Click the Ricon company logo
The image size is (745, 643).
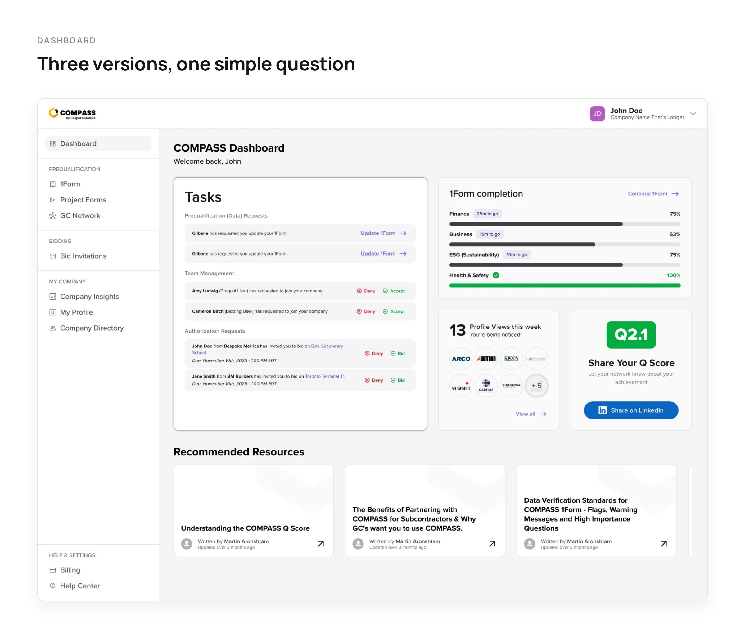(511, 359)
